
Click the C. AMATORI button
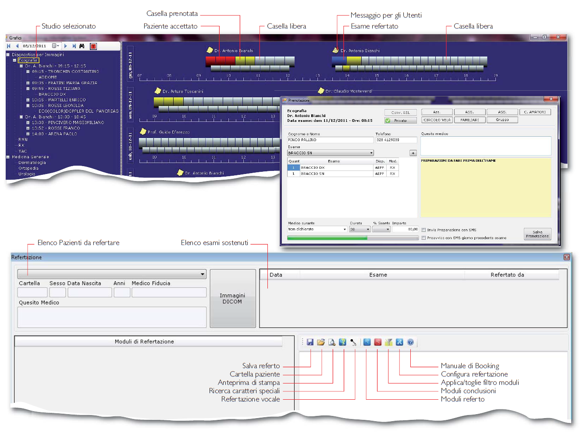click(x=535, y=112)
